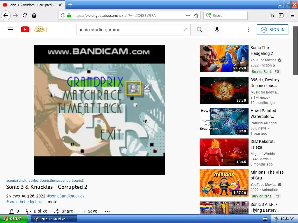This screenshot has width=298, height=223.
Task: Click the browser Search box
Action: [226, 15]
